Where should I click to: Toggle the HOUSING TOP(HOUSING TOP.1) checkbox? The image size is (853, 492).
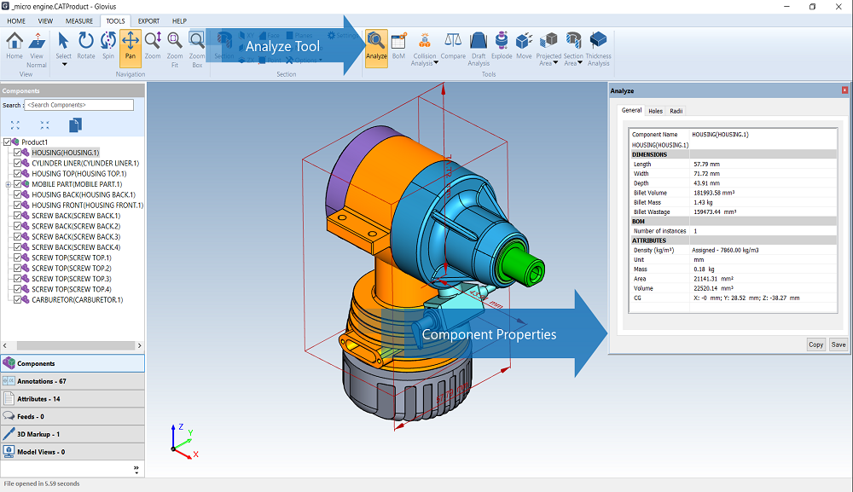pos(18,174)
